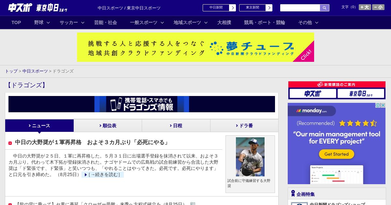Open 競馬・ボート・競輪 navigation item
This screenshot has height=205, width=391.
point(265,22)
